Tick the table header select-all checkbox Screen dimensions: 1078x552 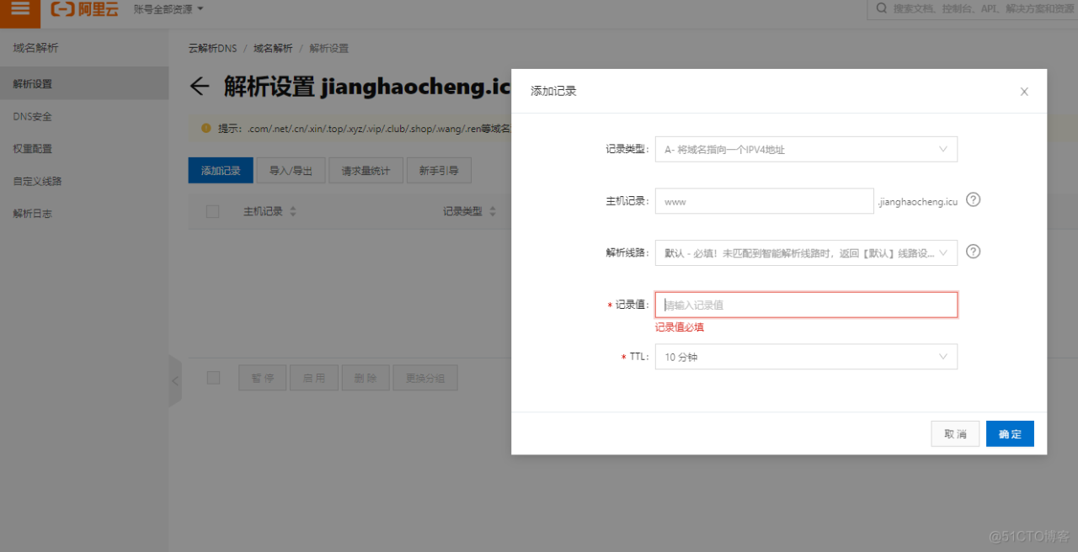pyautogui.click(x=213, y=212)
